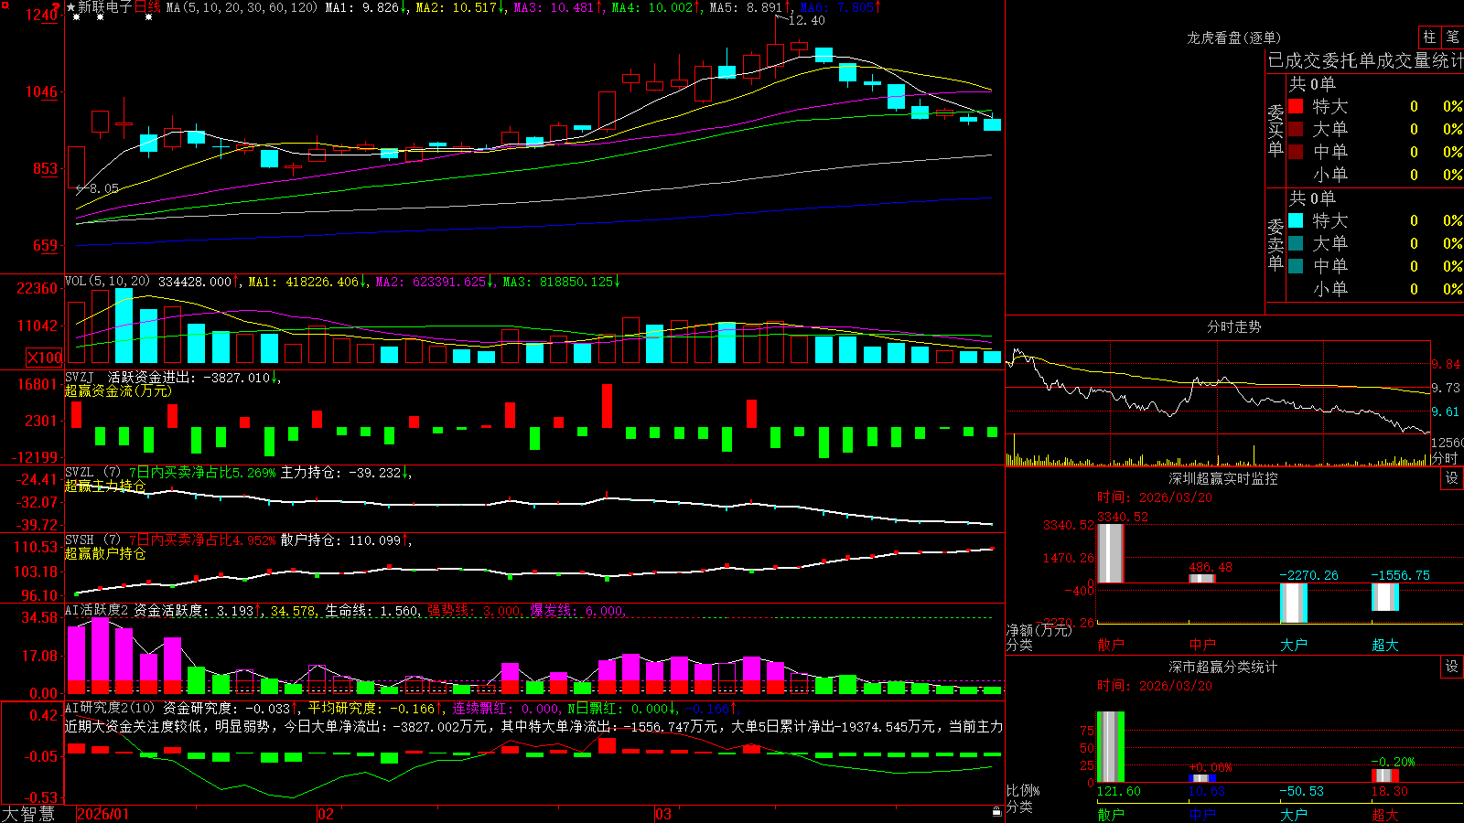Click the 爆发线: 6.000 label
The width and height of the screenshot is (1464, 823).
point(578,611)
